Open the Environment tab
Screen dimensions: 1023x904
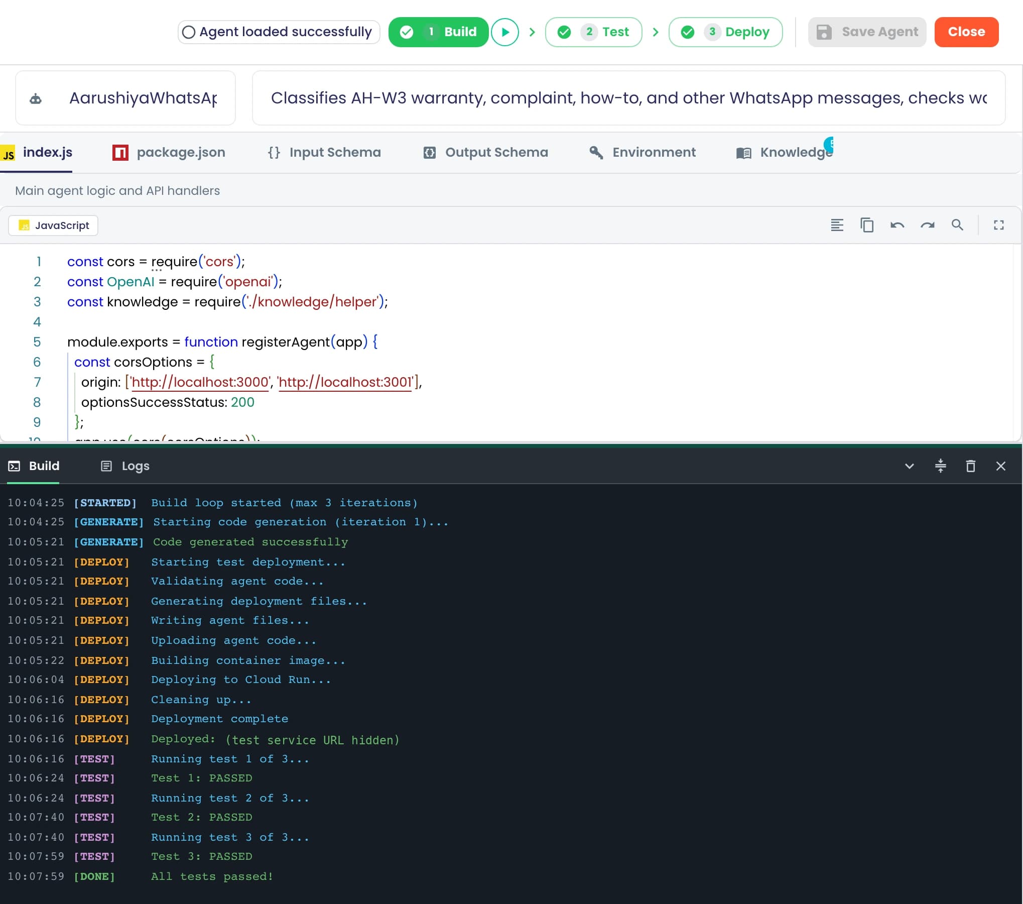tap(643, 152)
